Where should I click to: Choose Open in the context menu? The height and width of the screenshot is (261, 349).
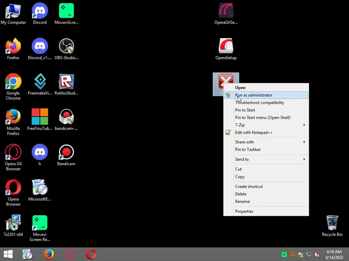click(x=266, y=88)
